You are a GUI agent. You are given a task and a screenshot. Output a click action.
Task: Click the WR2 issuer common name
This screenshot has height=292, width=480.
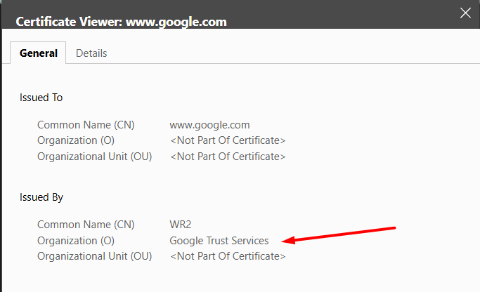pos(181,225)
